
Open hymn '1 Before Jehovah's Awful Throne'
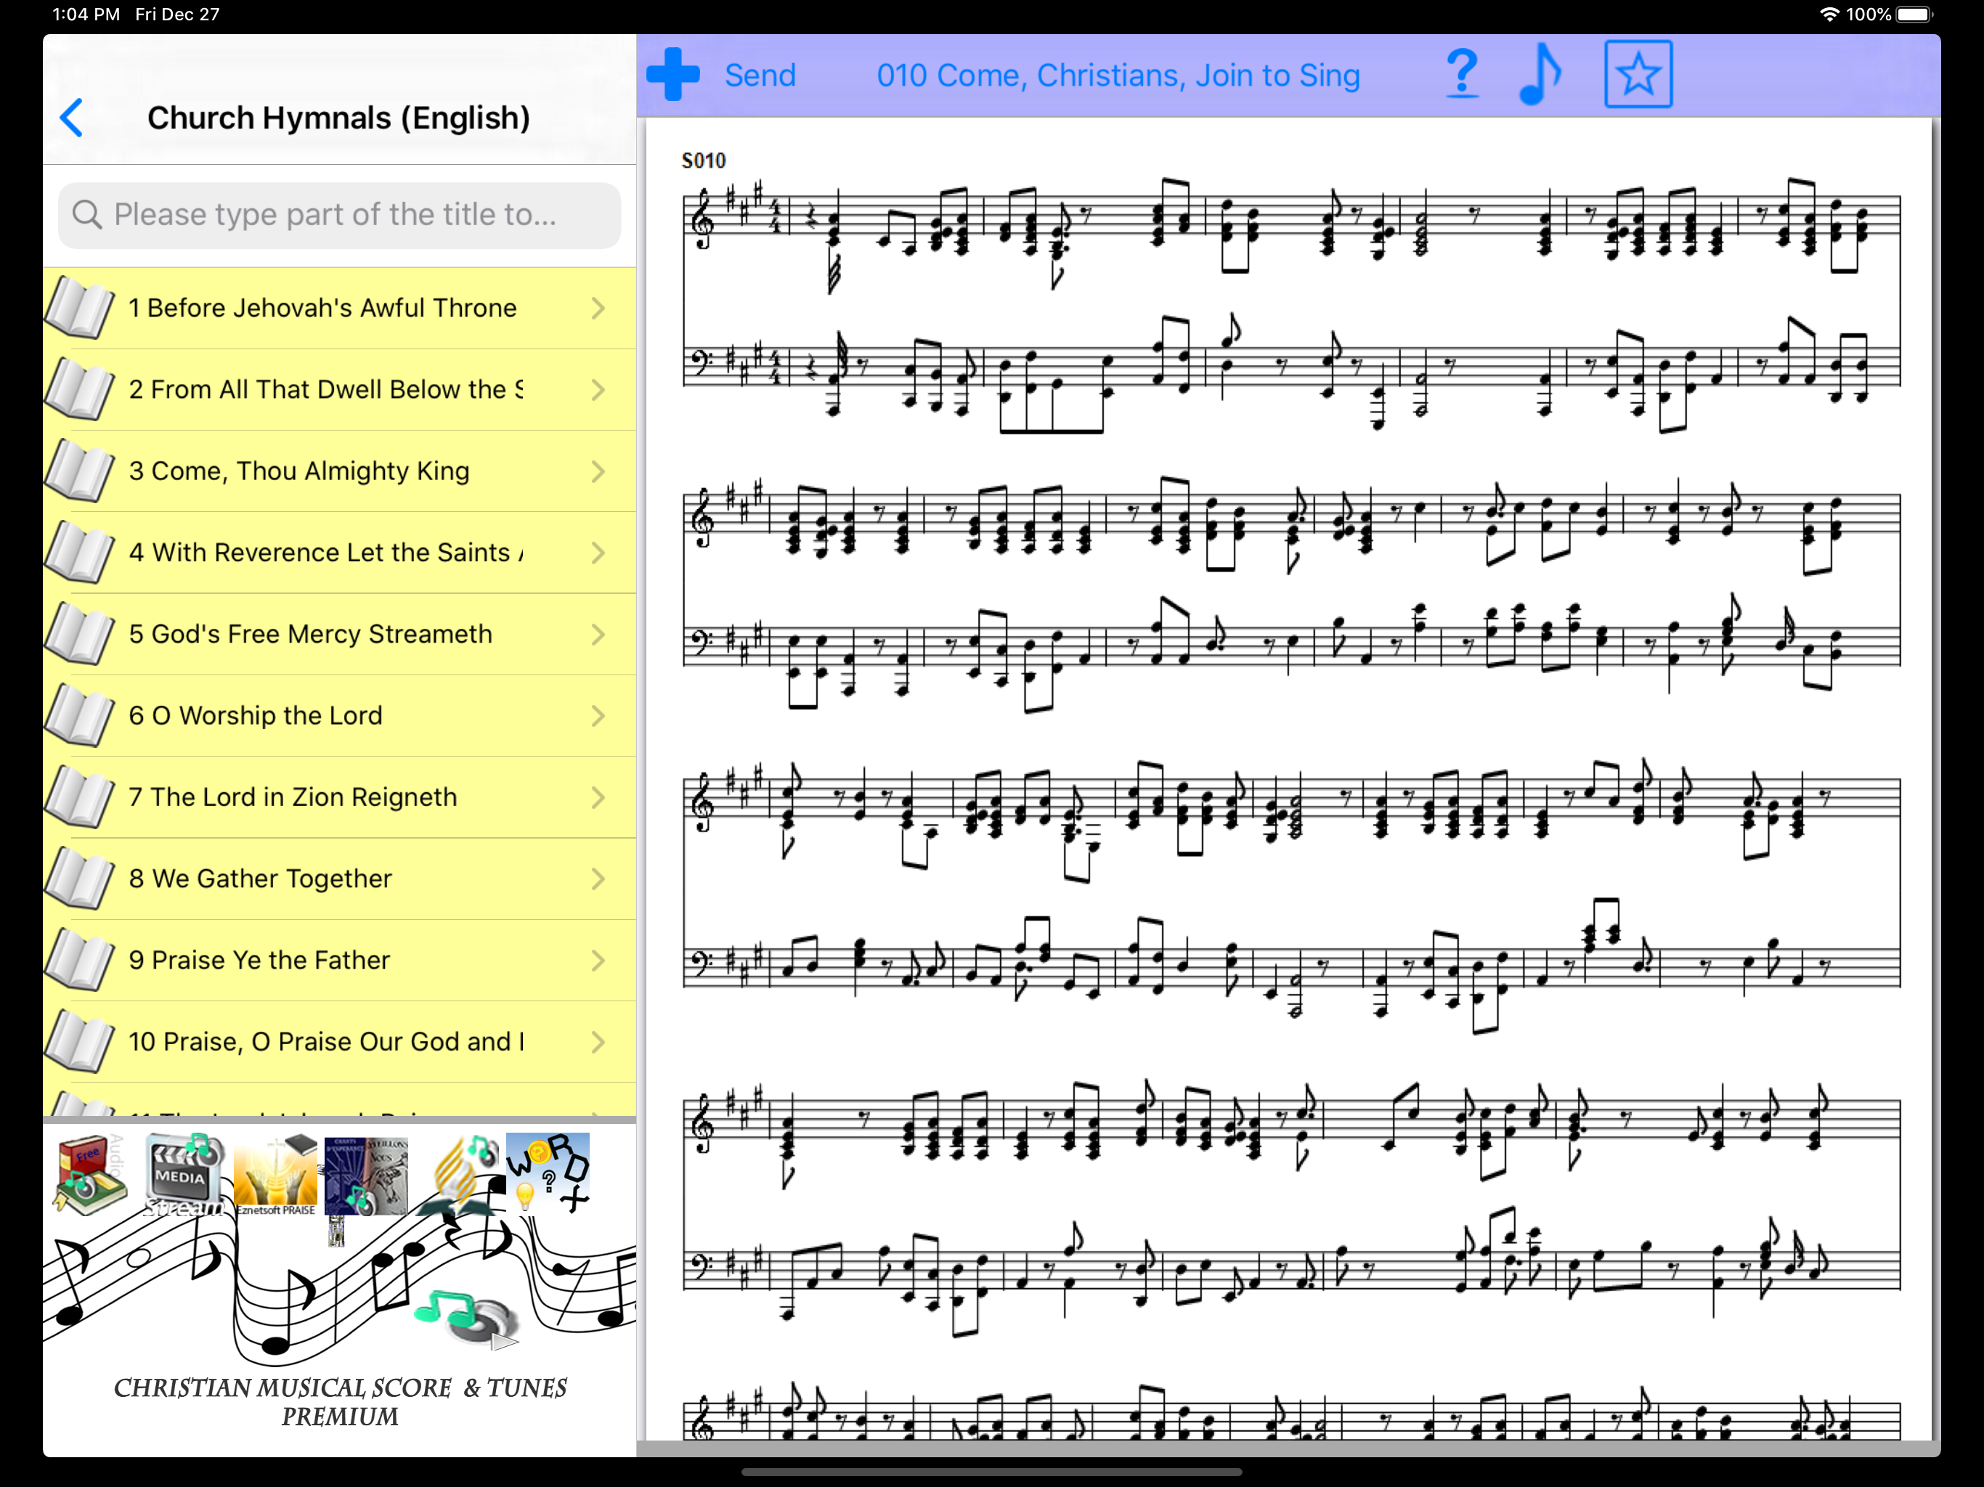click(340, 309)
